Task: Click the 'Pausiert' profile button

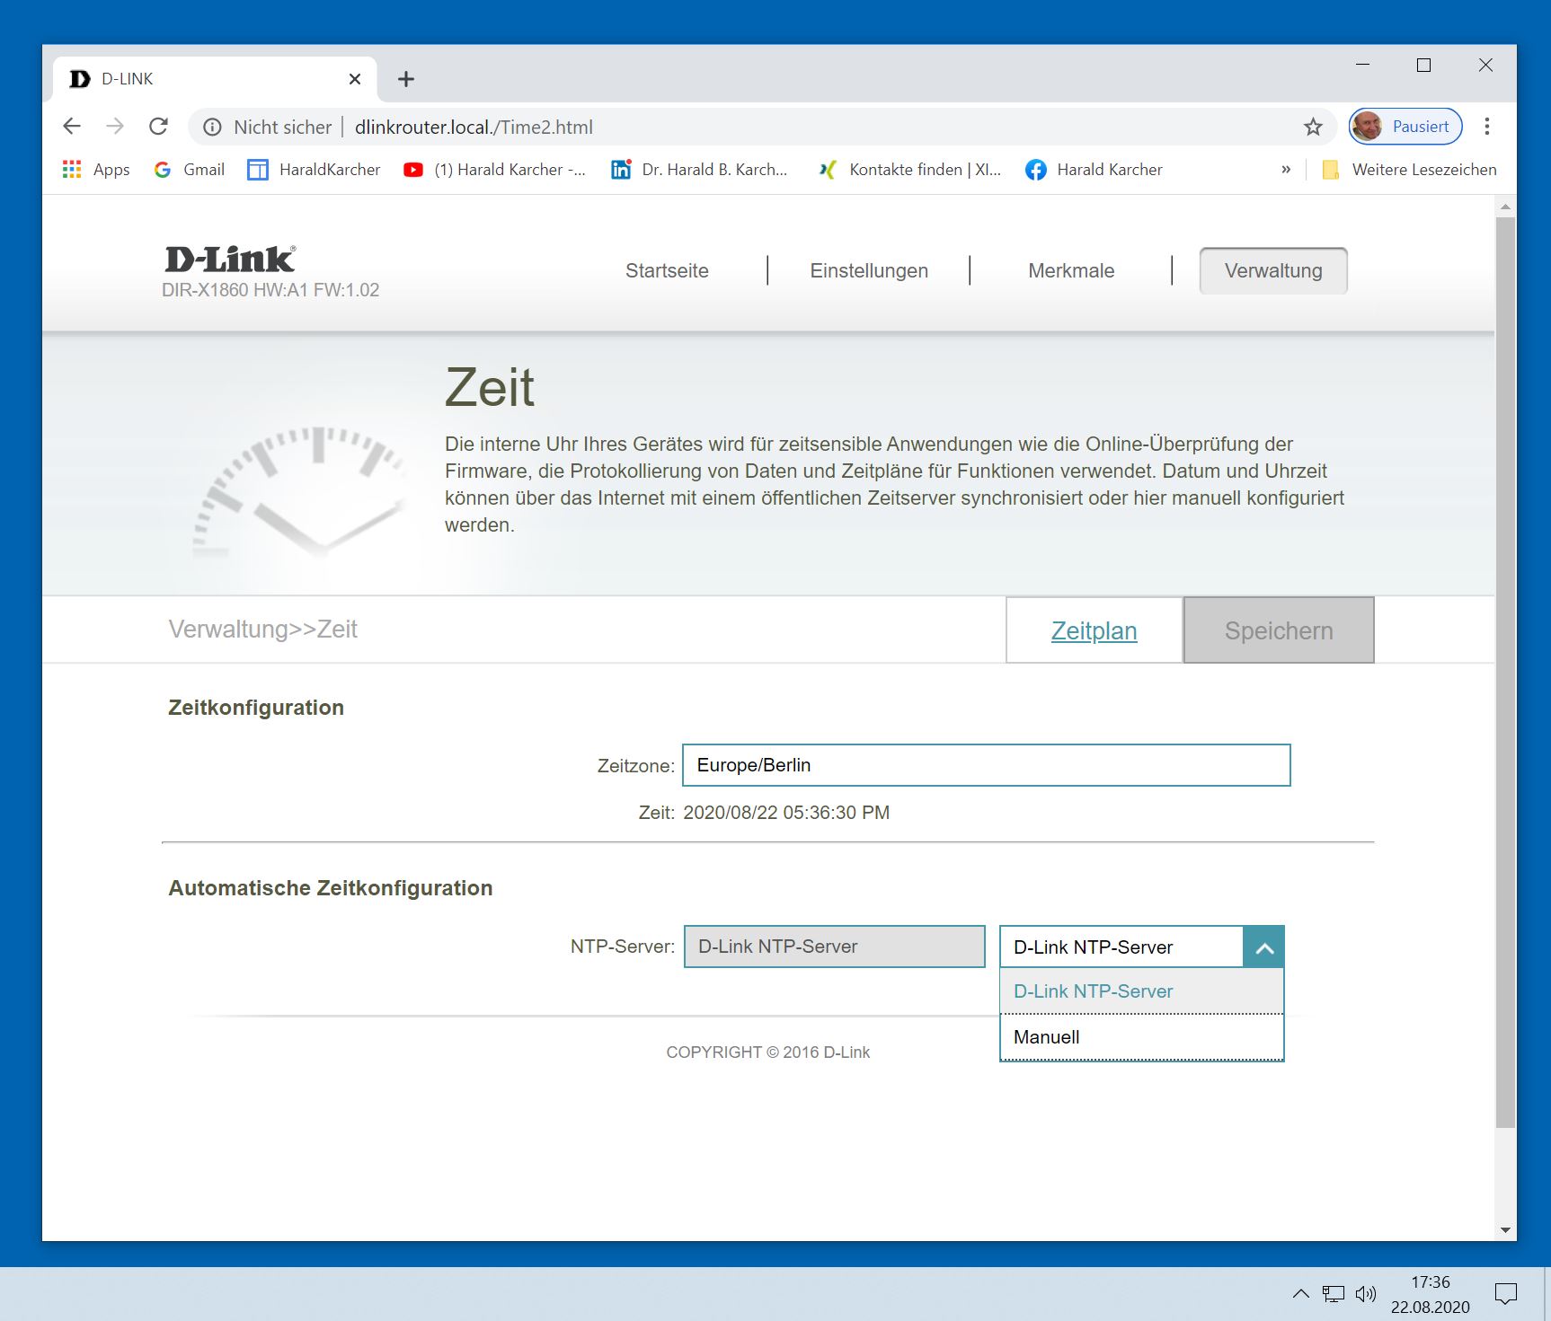Action: click(1405, 127)
